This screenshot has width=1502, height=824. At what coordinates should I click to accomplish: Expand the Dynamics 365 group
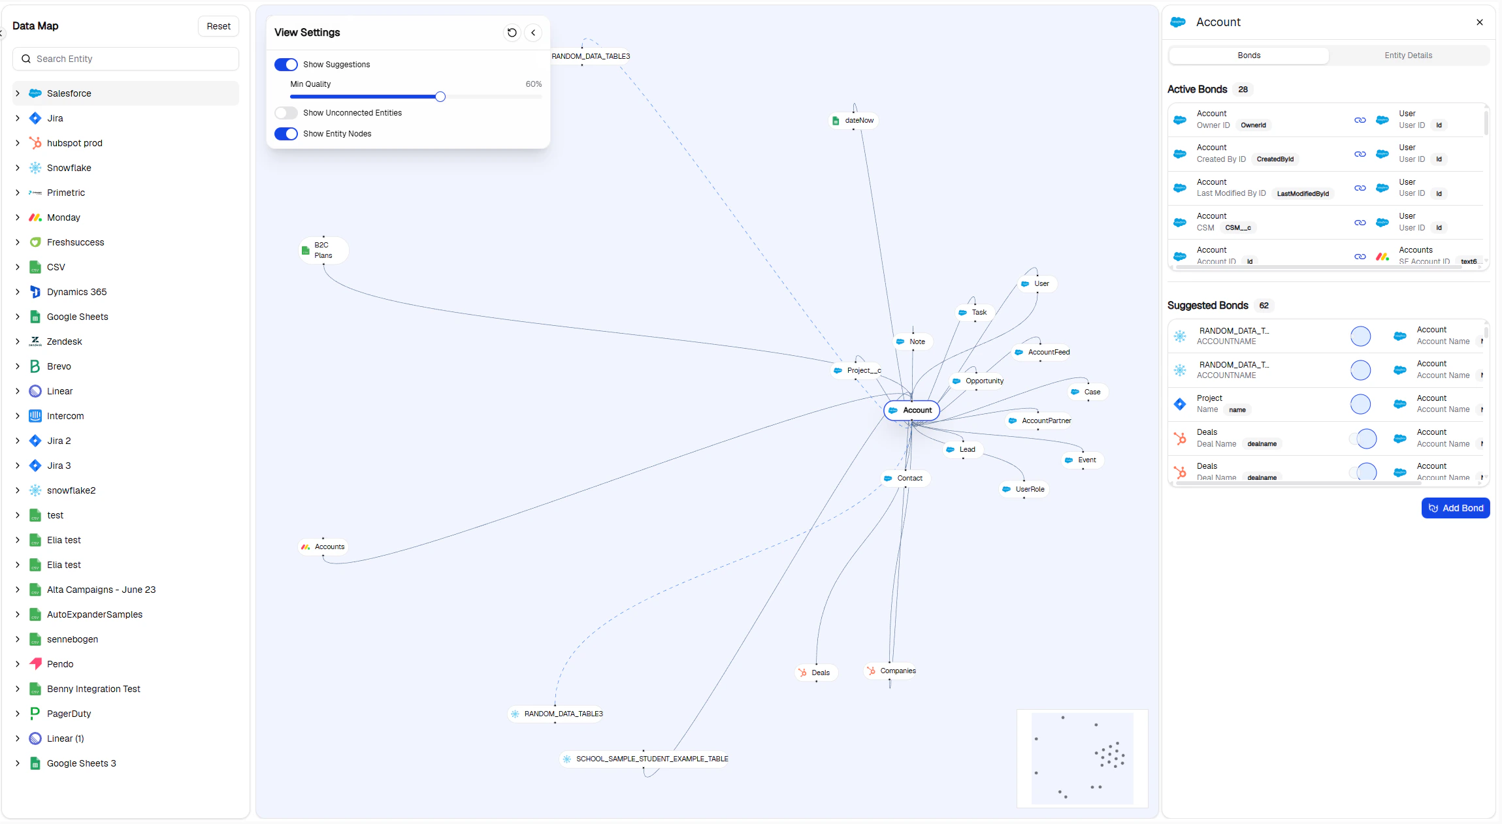18,292
